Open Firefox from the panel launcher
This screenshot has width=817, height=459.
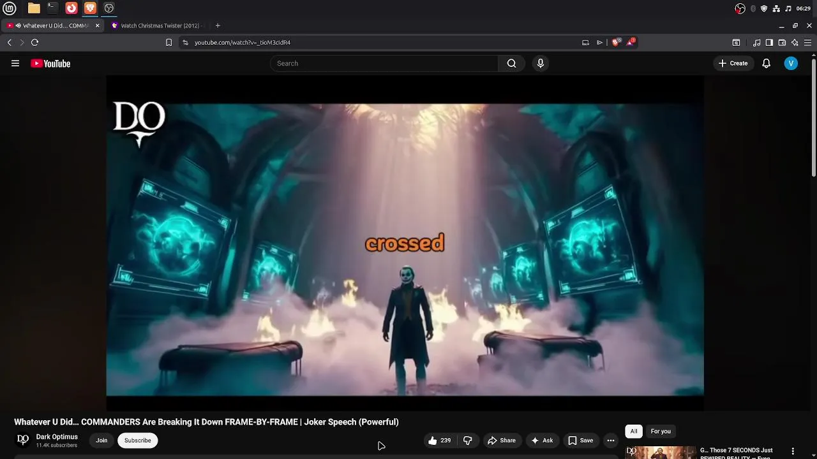(71, 8)
